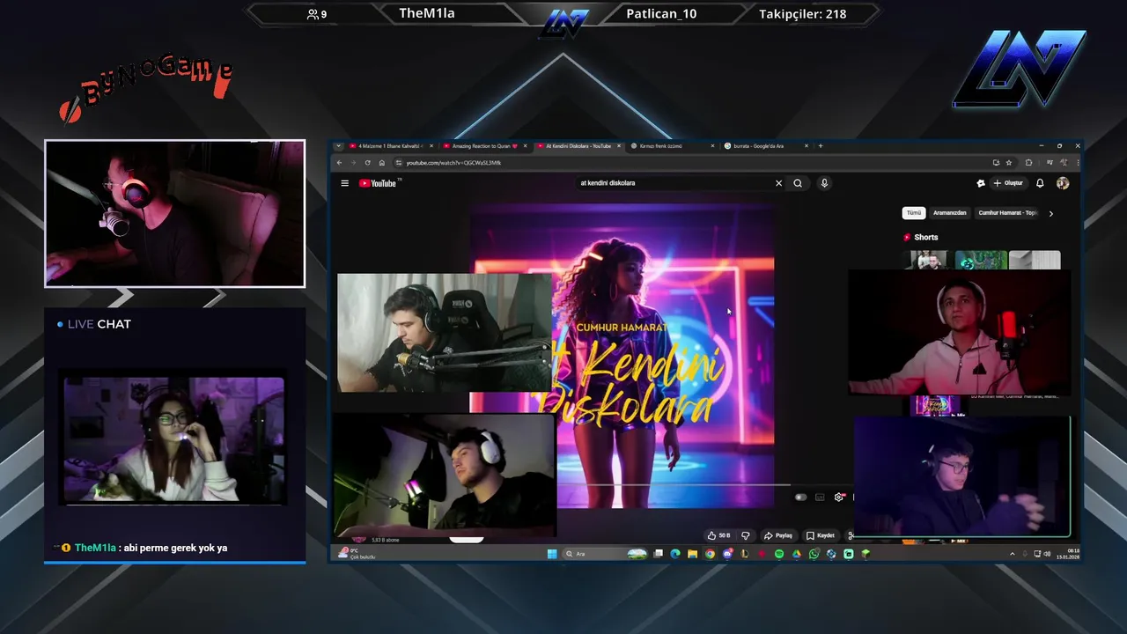
Task: Clear the YouTube search text
Action: tap(778, 183)
